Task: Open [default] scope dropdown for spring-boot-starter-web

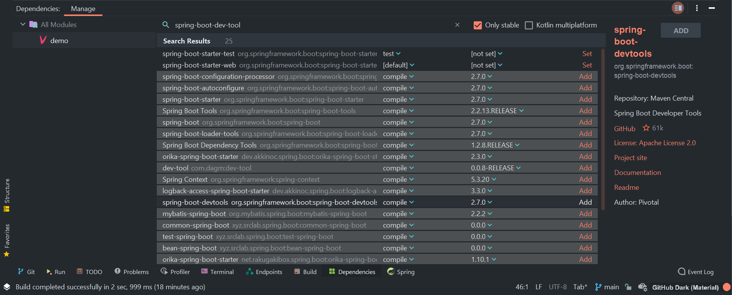Action: point(399,65)
